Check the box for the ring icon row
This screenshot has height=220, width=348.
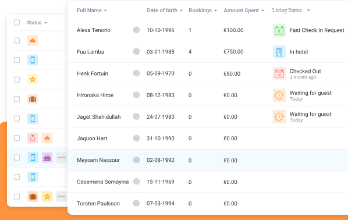click(x=17, y=138)
